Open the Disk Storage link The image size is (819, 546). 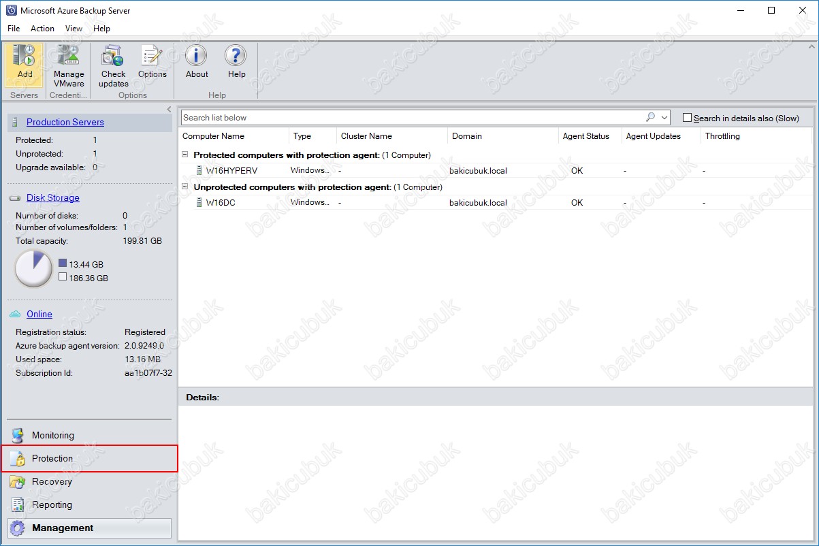[x=53, y=198]
